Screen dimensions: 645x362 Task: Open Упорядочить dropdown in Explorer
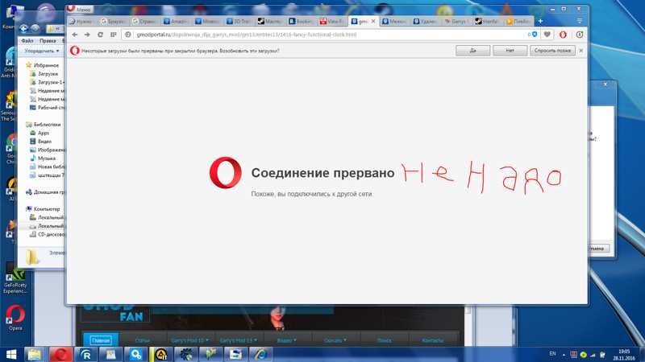(x=41, y=51)
